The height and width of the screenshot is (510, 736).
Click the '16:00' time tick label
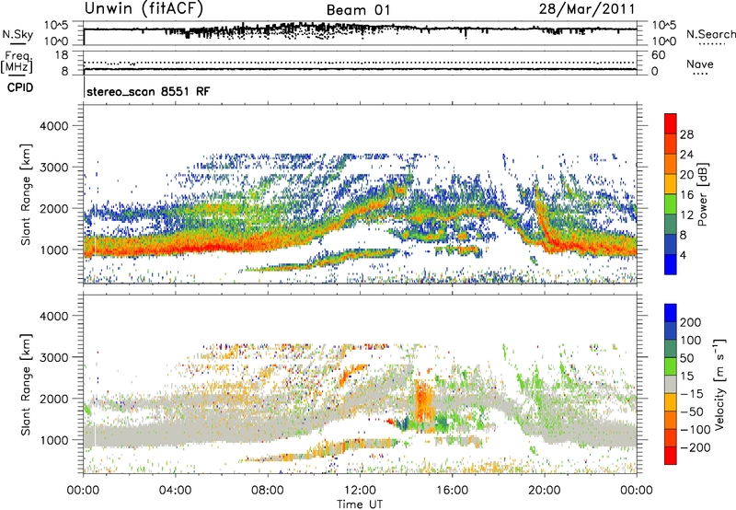point(452,491)
